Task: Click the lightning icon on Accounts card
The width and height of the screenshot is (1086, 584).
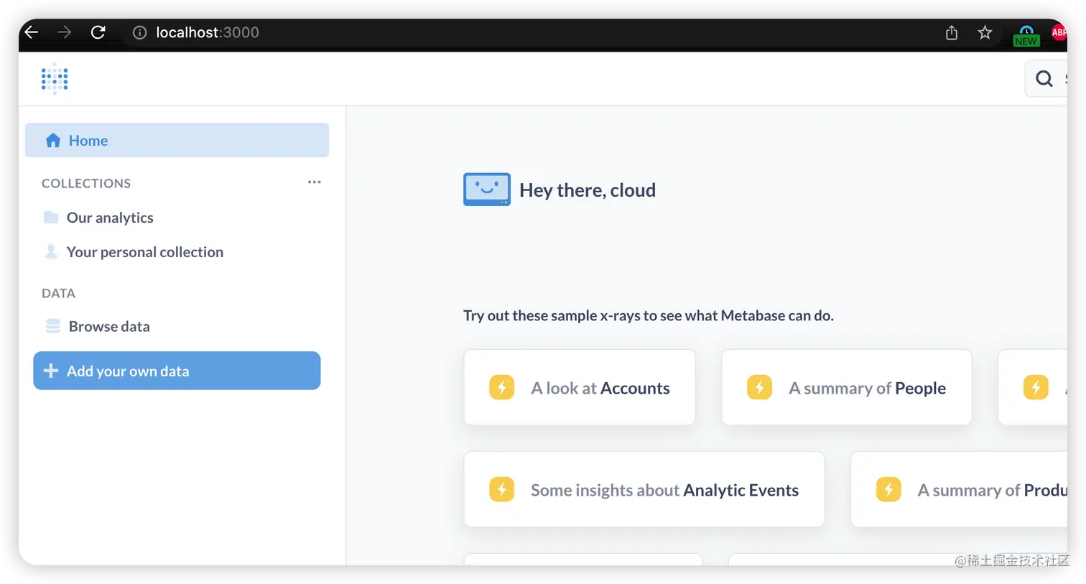Action: point(502,388)
